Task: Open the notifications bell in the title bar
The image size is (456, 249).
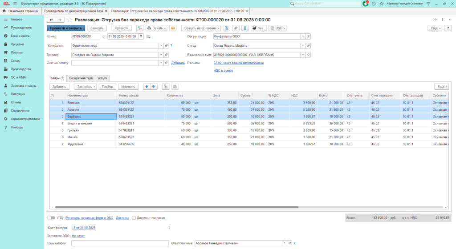Action: (365, 4)
